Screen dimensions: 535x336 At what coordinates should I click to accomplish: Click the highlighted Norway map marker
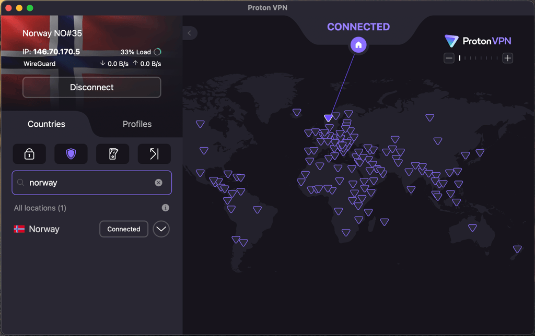click(328, 118)
